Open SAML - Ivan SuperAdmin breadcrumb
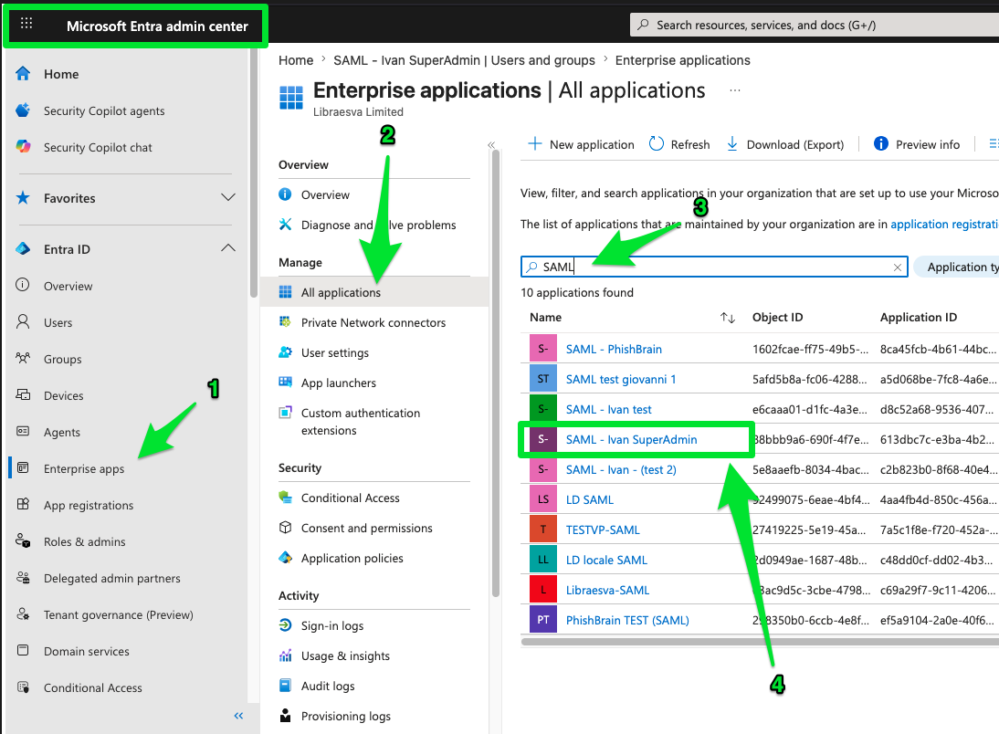 tap(464, 60)
